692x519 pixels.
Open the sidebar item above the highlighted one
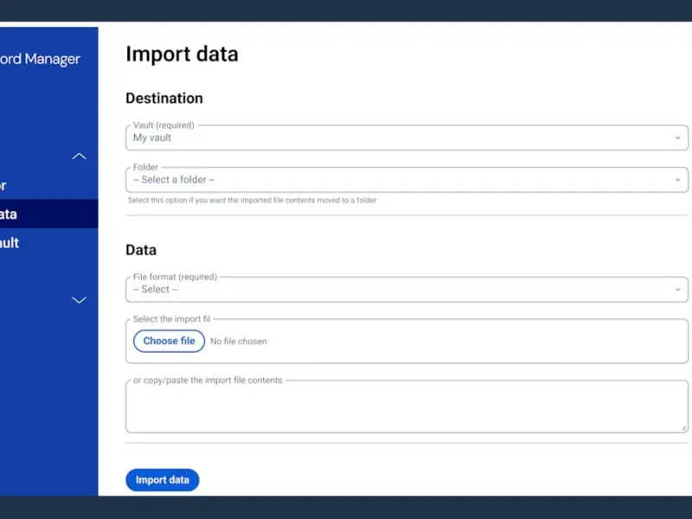pos(35,185)
